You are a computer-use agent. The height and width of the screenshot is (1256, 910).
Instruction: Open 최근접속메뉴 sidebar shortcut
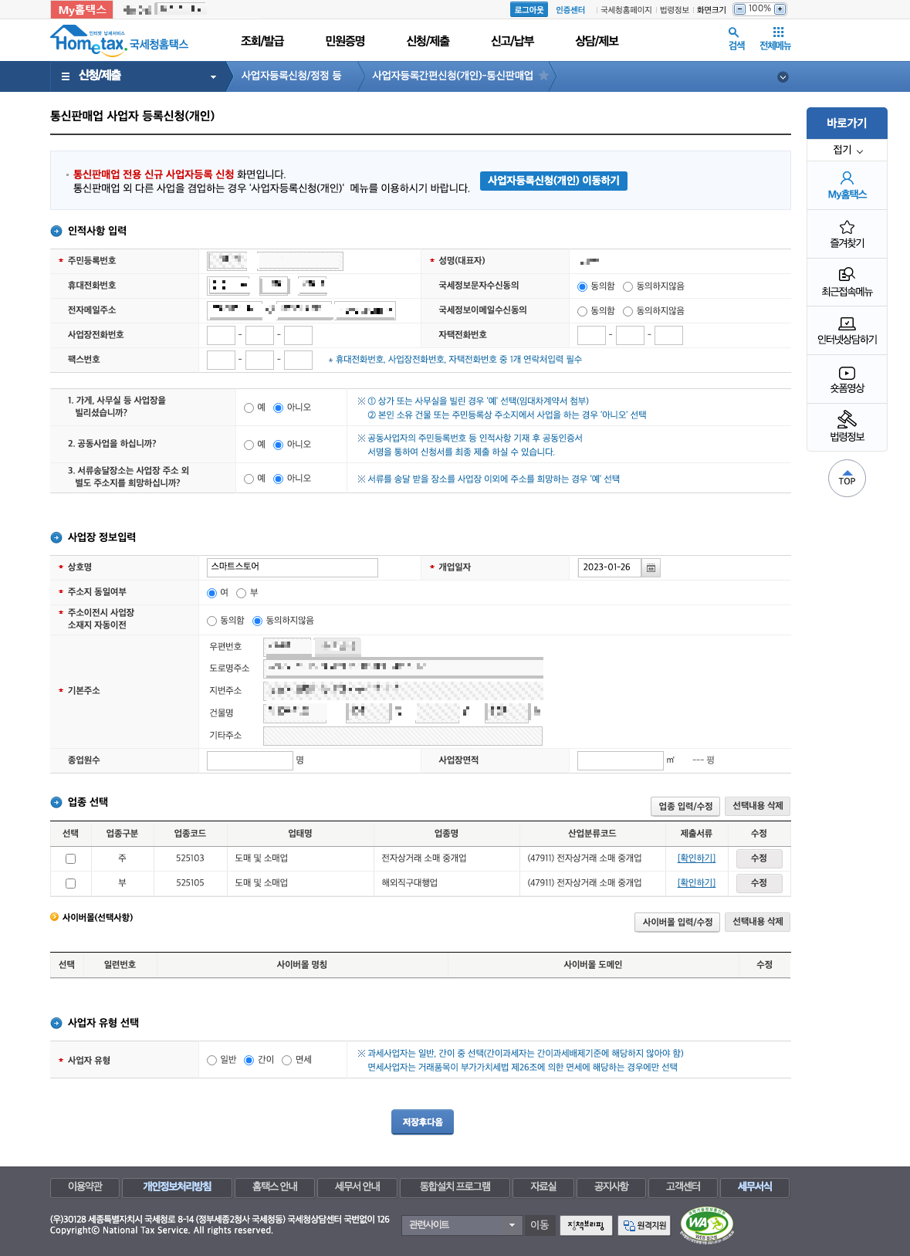[847, 282]
